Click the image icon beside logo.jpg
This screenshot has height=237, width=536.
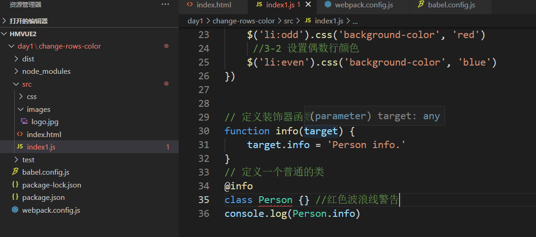24,122
